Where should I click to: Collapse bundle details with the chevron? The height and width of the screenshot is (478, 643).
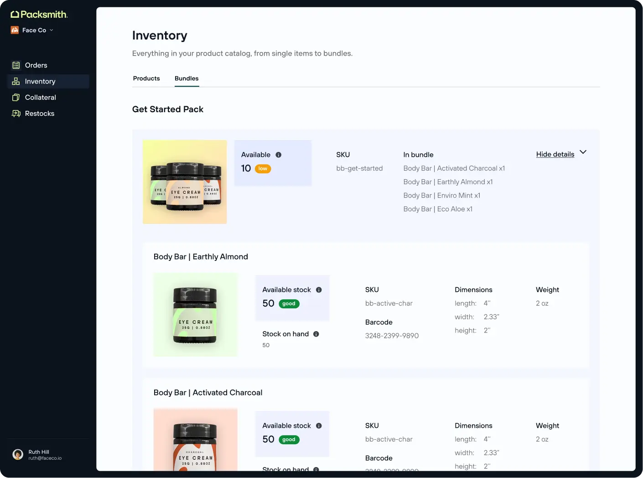583,152
